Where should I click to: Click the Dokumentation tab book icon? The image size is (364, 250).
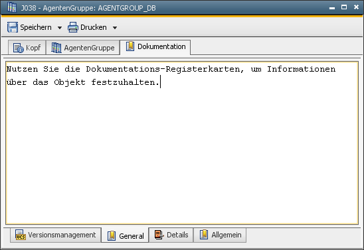[130, 46]
